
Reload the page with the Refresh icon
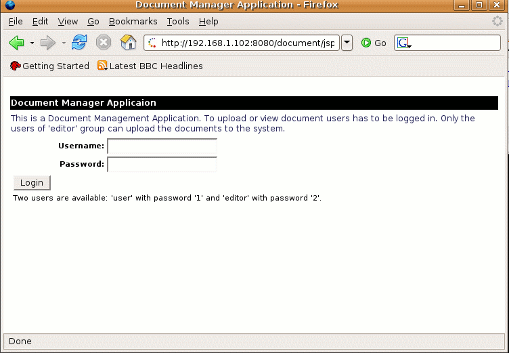pyautogui.click(x=79, y=42)
